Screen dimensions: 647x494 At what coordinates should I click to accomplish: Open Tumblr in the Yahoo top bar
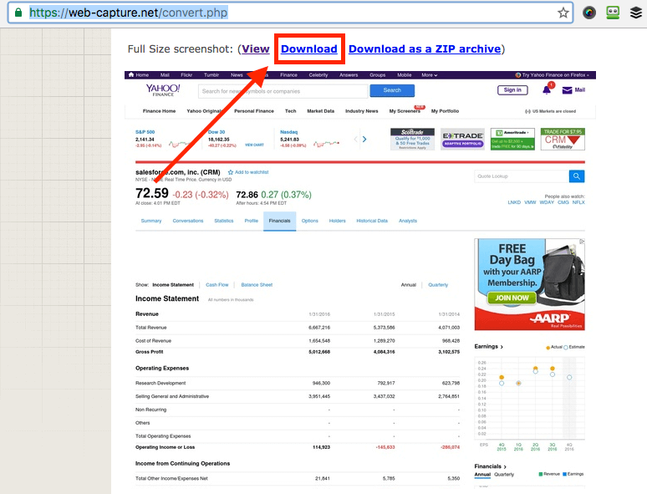[x=211, y=75]
